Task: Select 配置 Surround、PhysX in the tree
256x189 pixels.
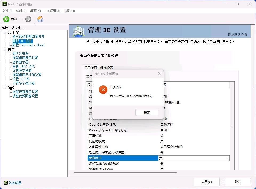Action: pyautogui.click(x=29, y=45)
